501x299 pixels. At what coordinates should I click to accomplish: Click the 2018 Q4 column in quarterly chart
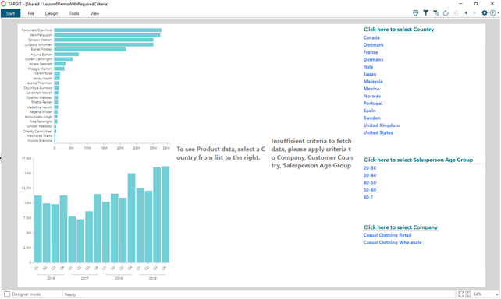131,218
